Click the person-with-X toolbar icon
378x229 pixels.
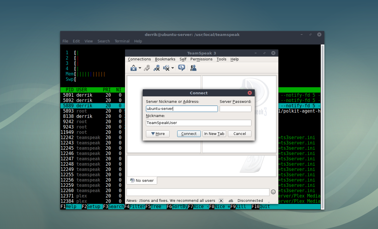coord(157,68)
